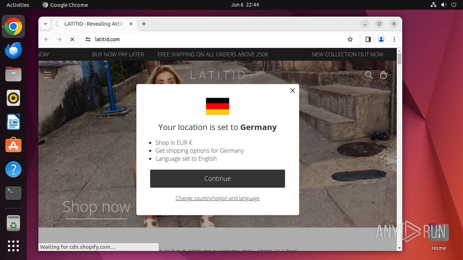Bookmark this tab with the star

click(x=350, y=39)
